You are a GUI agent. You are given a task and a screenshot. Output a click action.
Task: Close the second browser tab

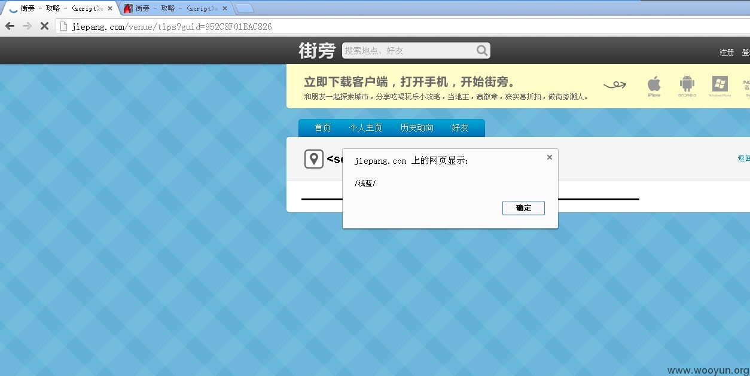(225, 8)
